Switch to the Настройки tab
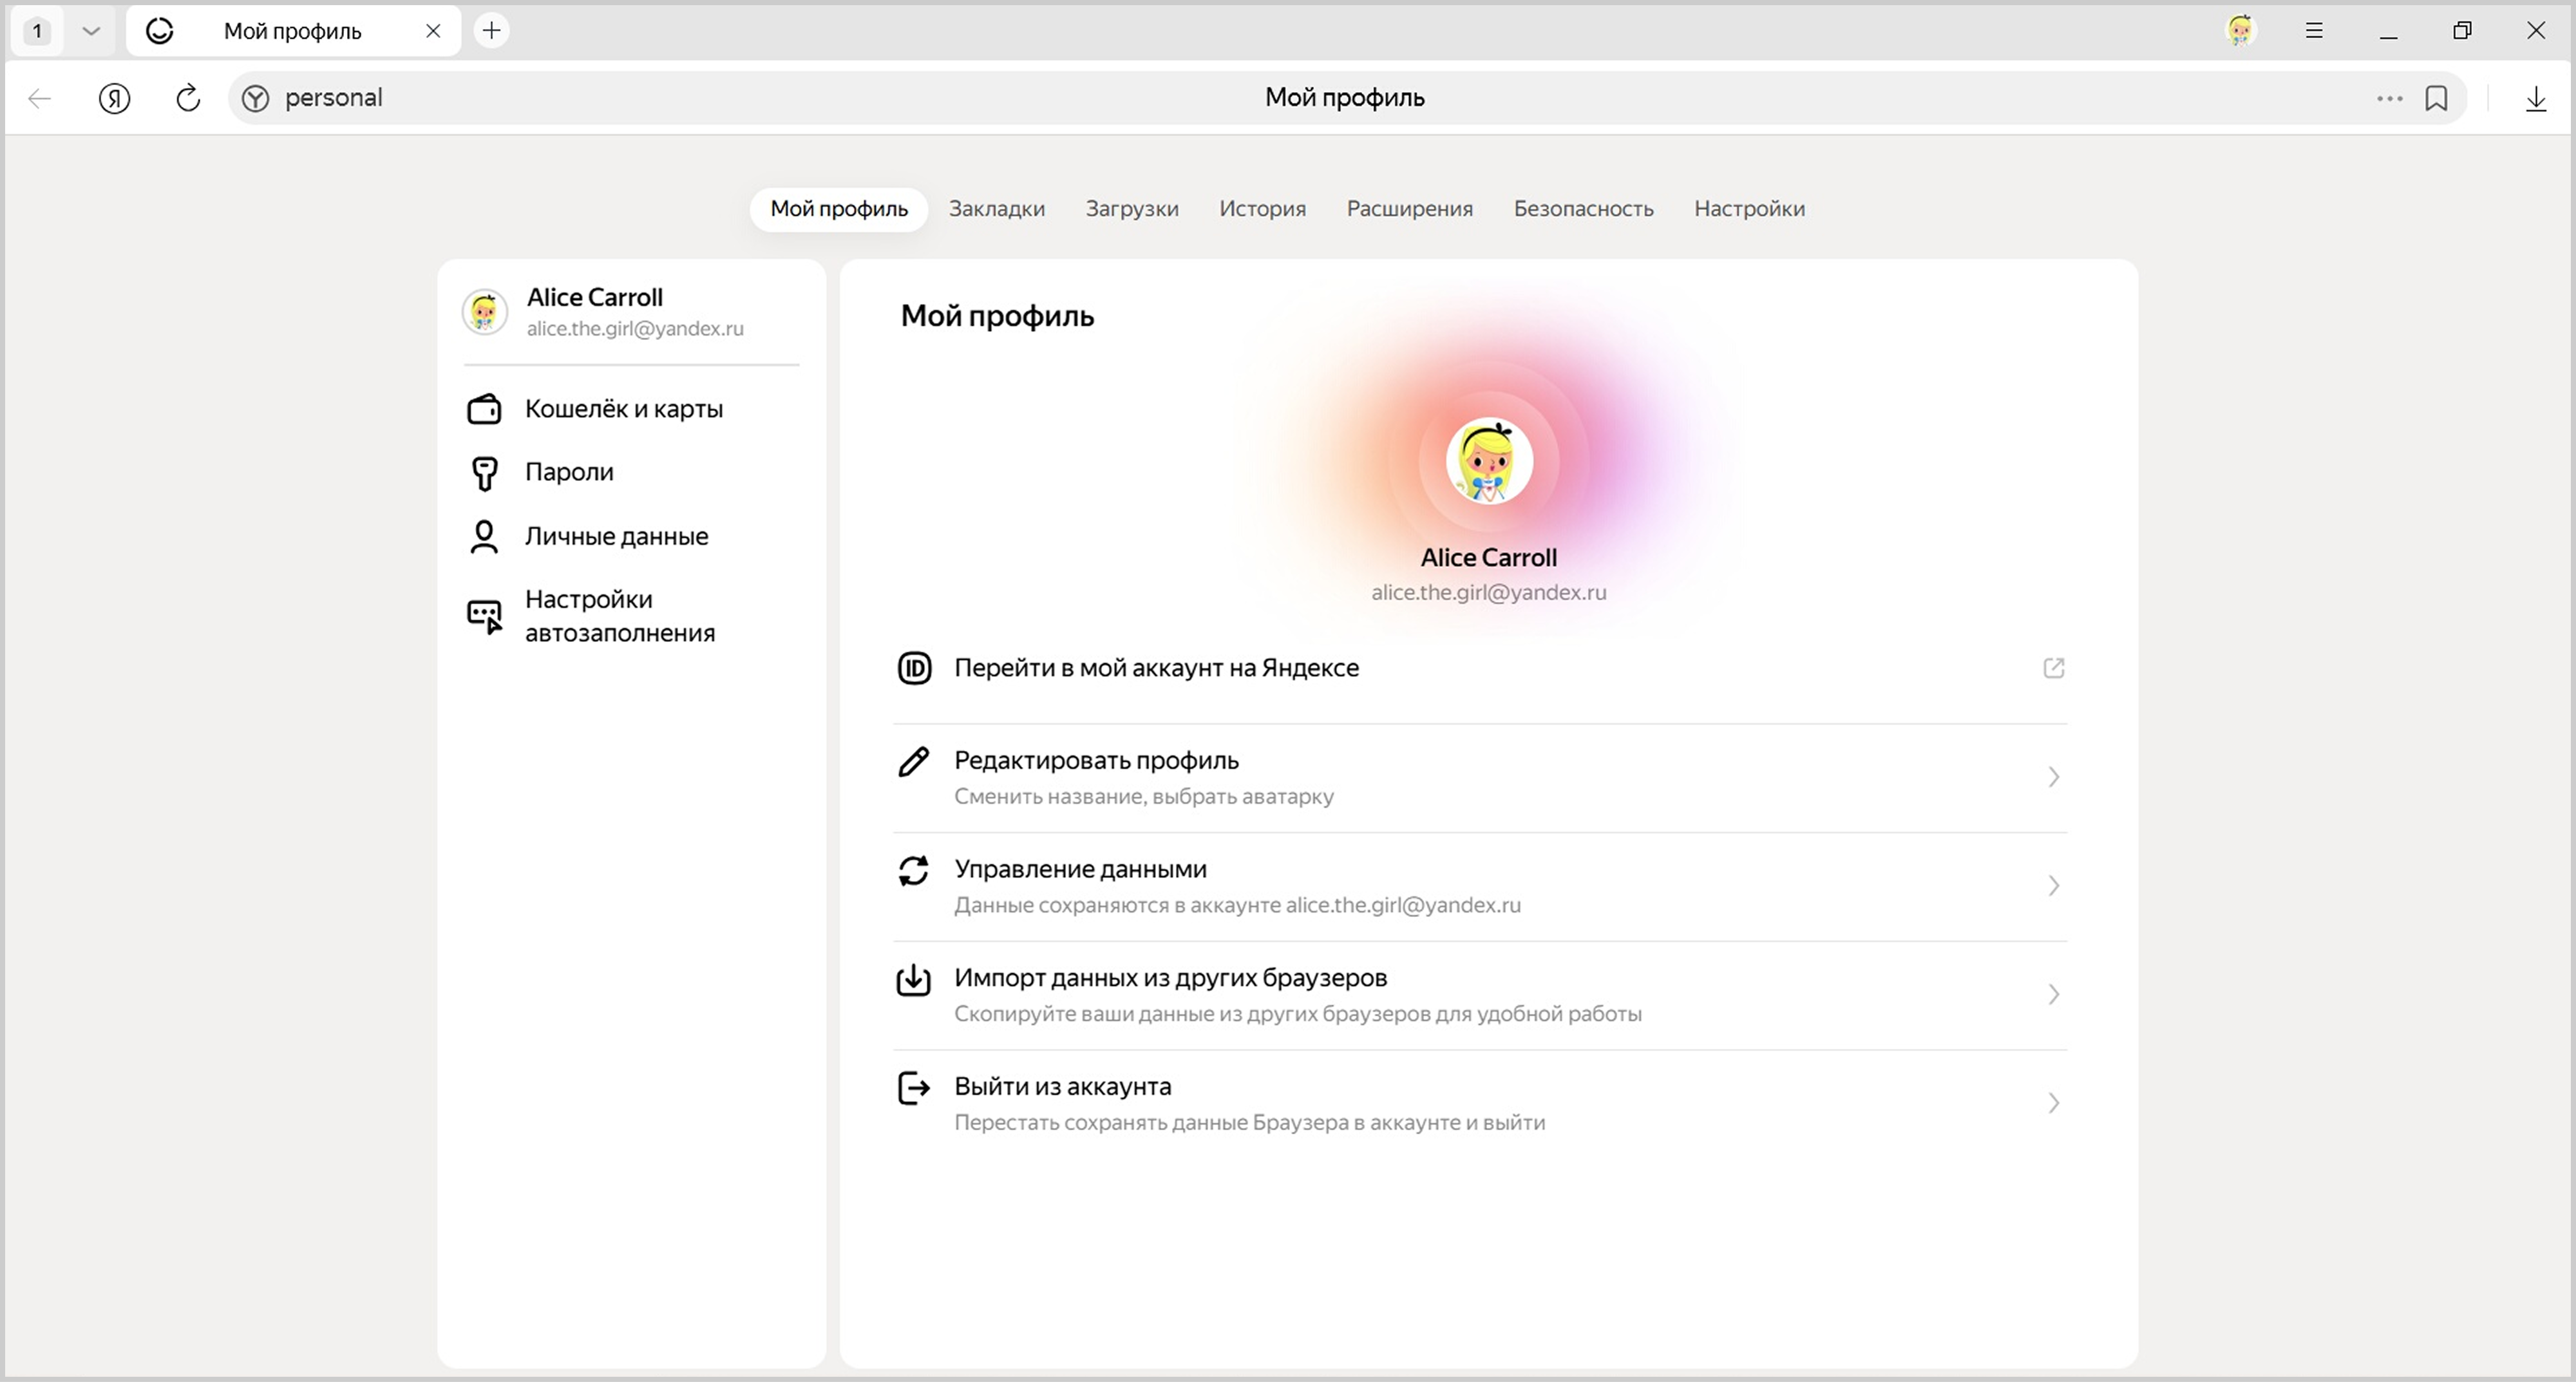 pyautogui.click(x=1748, y=209)
